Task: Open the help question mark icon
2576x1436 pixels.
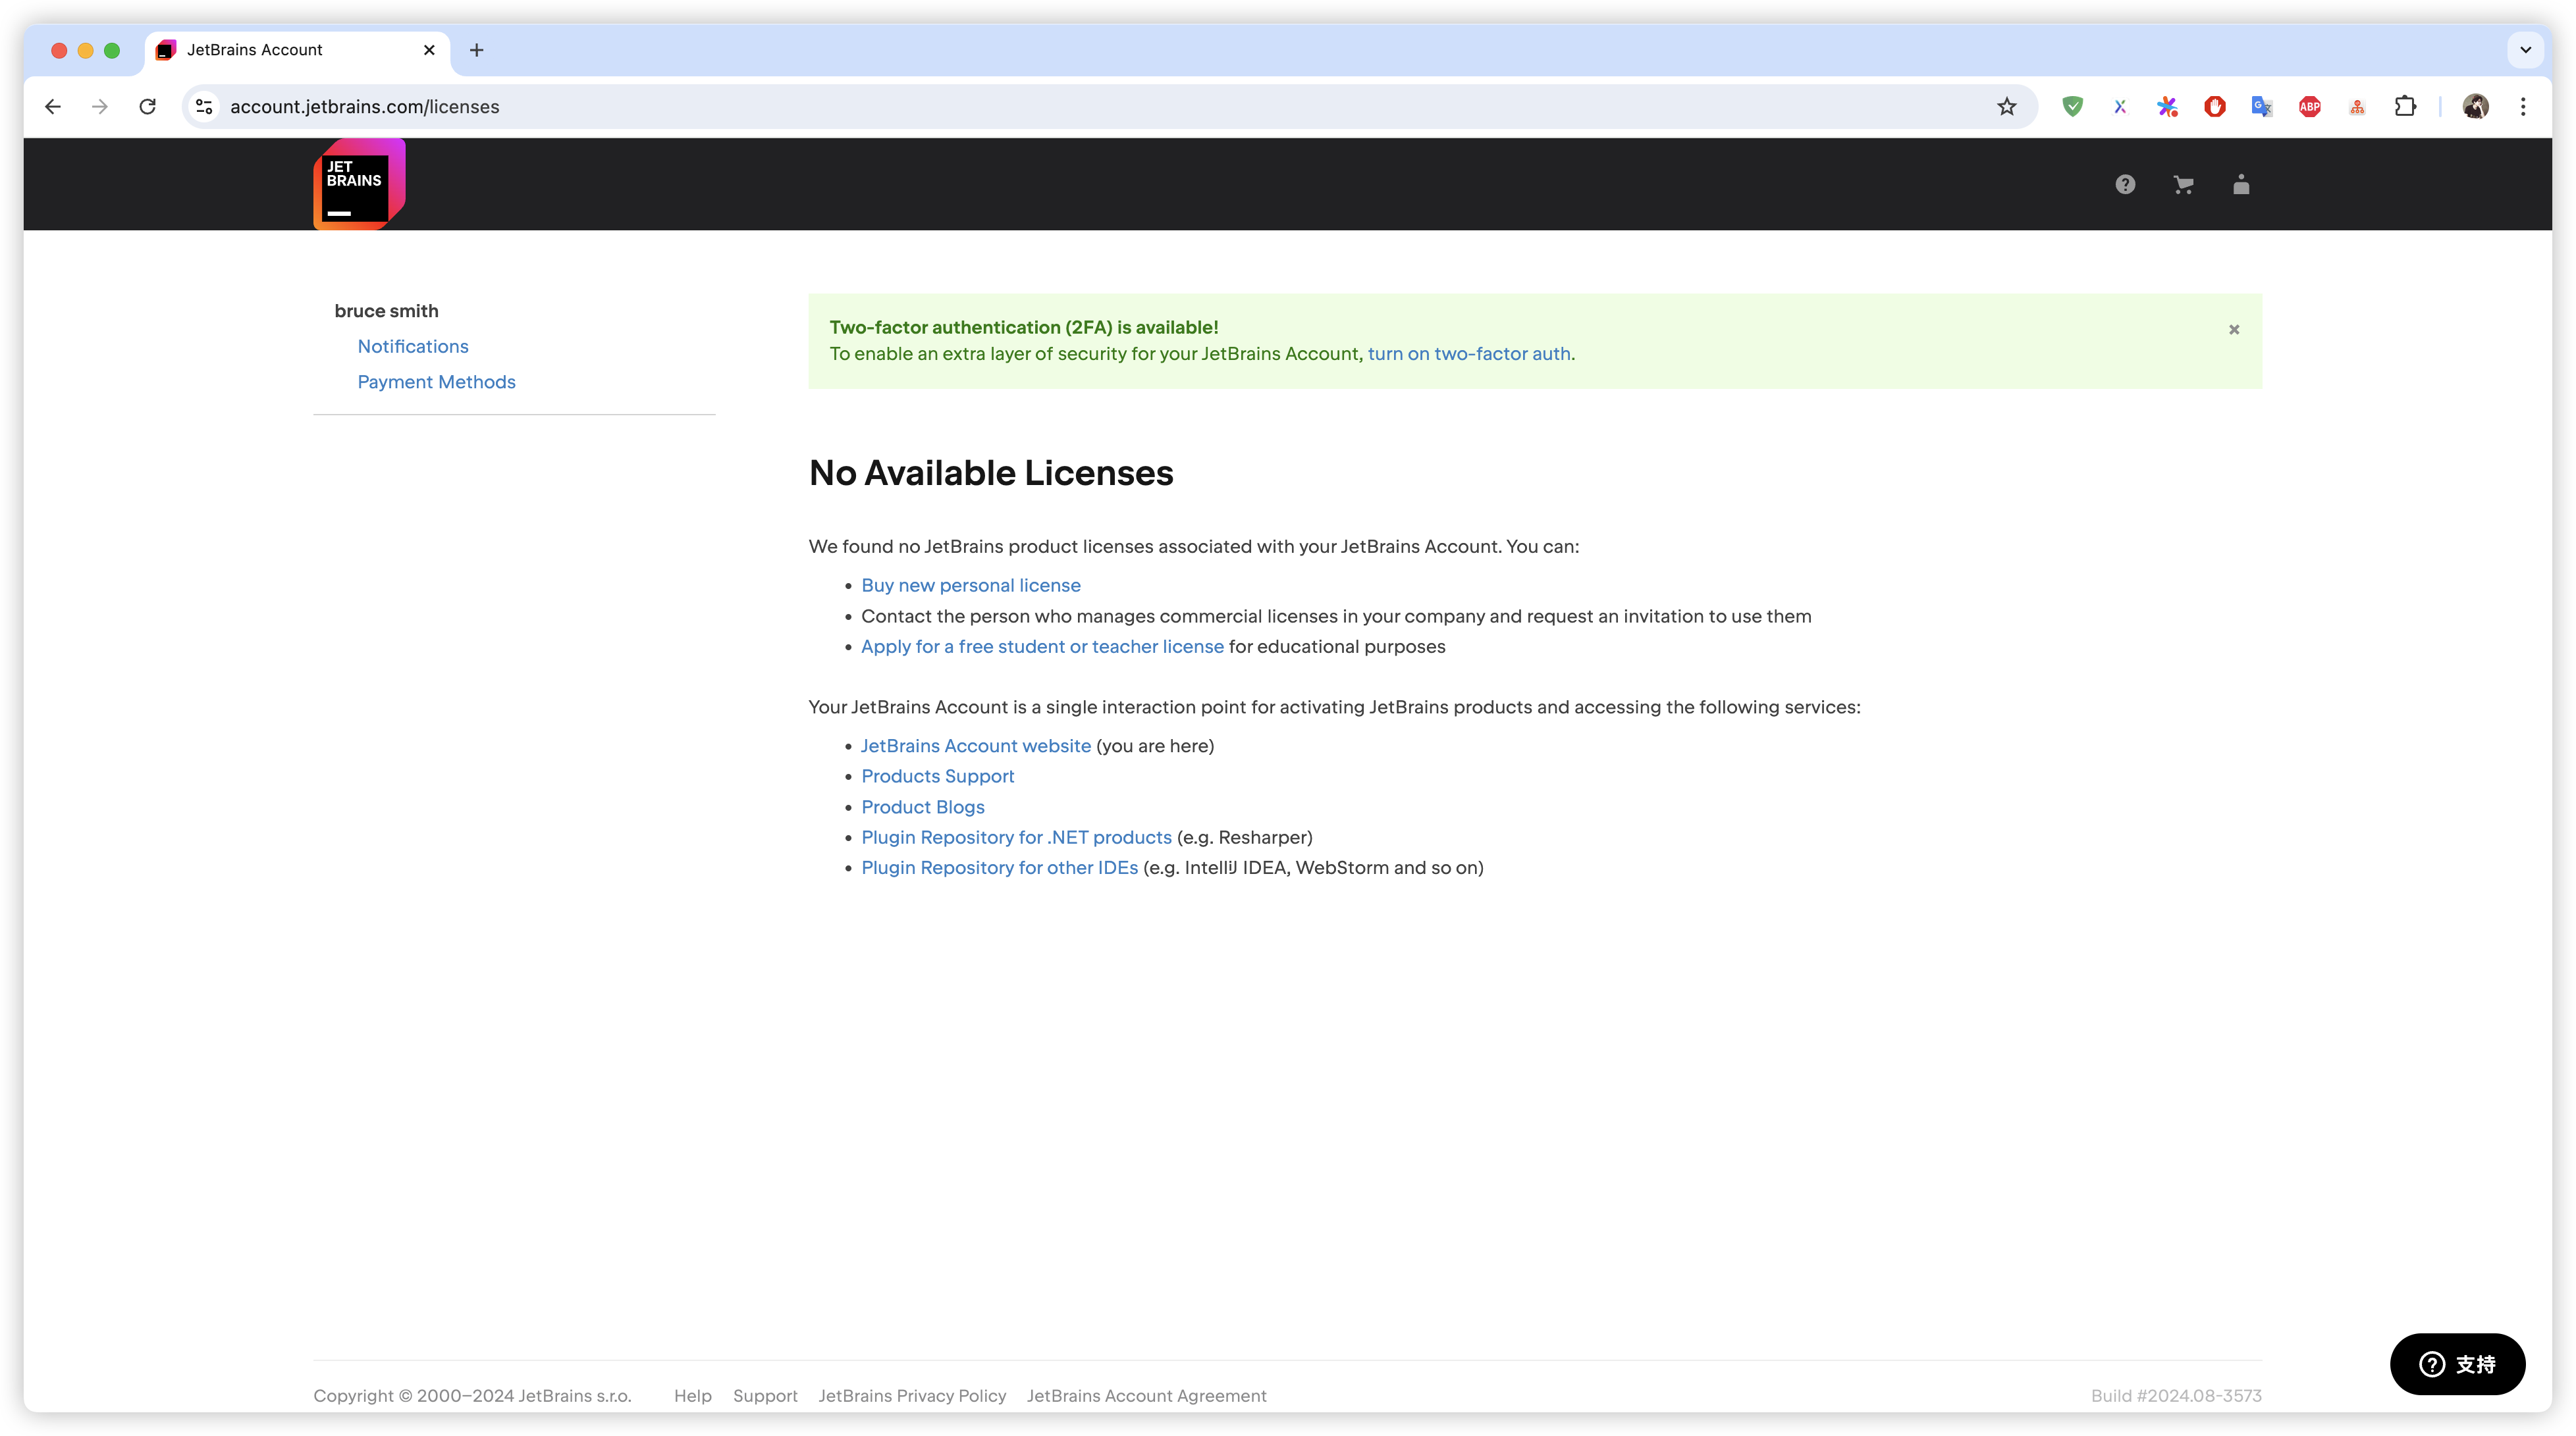Action: [2125, 185]
